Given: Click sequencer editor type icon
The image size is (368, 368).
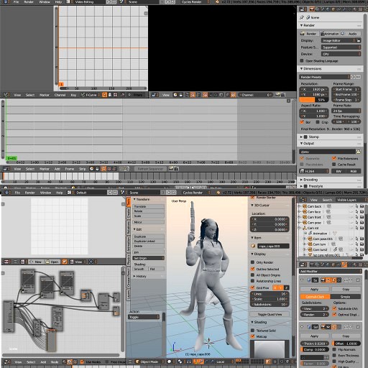Looking at the screenshot, I should tap(6, 169).
